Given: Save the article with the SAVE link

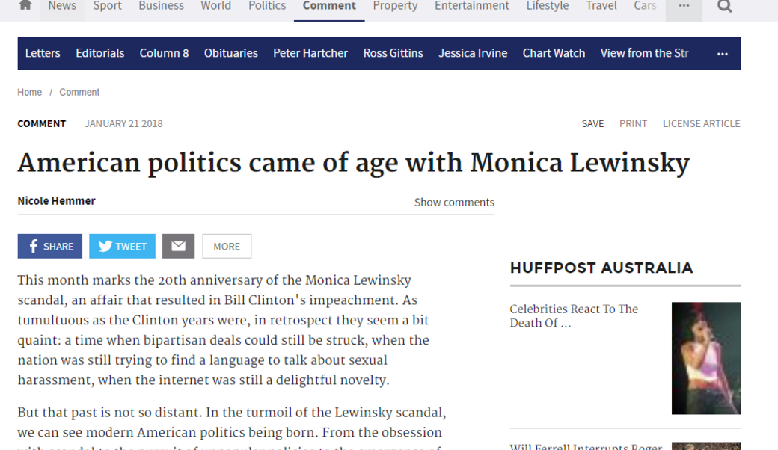Looking at the screenshot, I should (x=592, y=123).
